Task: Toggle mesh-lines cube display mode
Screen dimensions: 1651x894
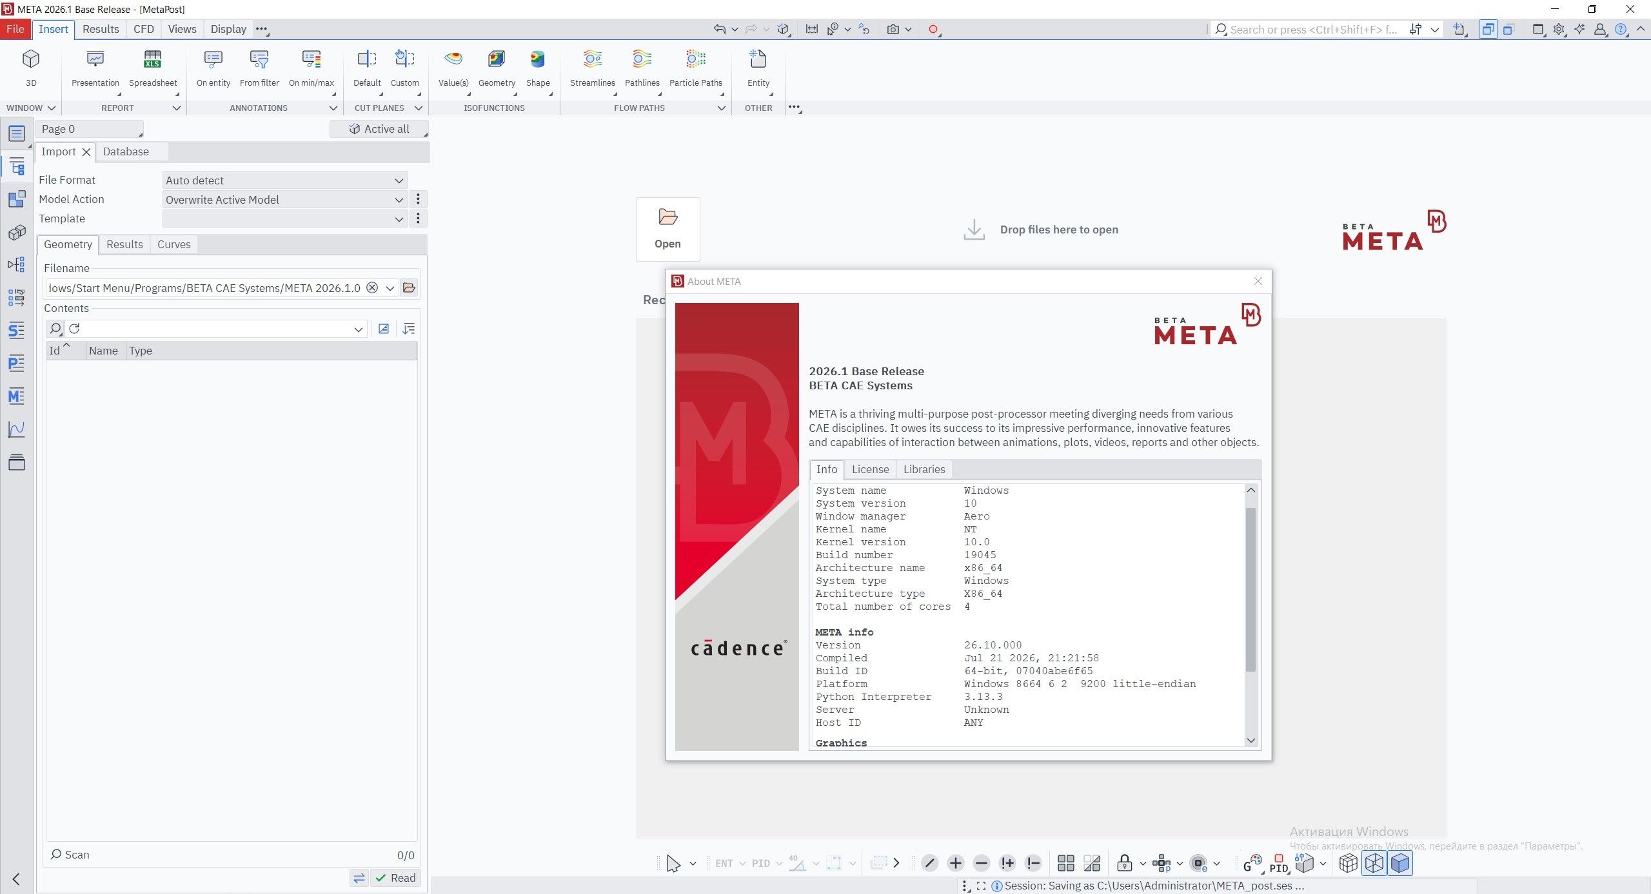Action: pyautogui.click(x=1348, y=863)
